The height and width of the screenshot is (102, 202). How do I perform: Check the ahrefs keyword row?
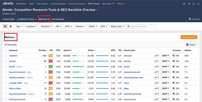pos(6,67)
